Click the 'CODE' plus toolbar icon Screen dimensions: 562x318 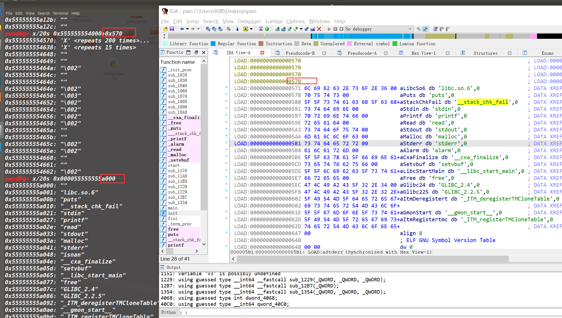pos(277,29)
